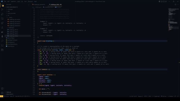Click the Prettier status bar item
The image size is (180, 101).
170,96
